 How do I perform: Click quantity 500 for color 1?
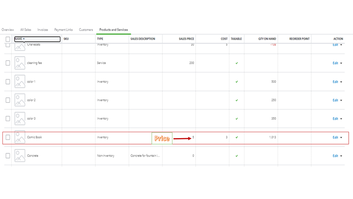point(273,82)
